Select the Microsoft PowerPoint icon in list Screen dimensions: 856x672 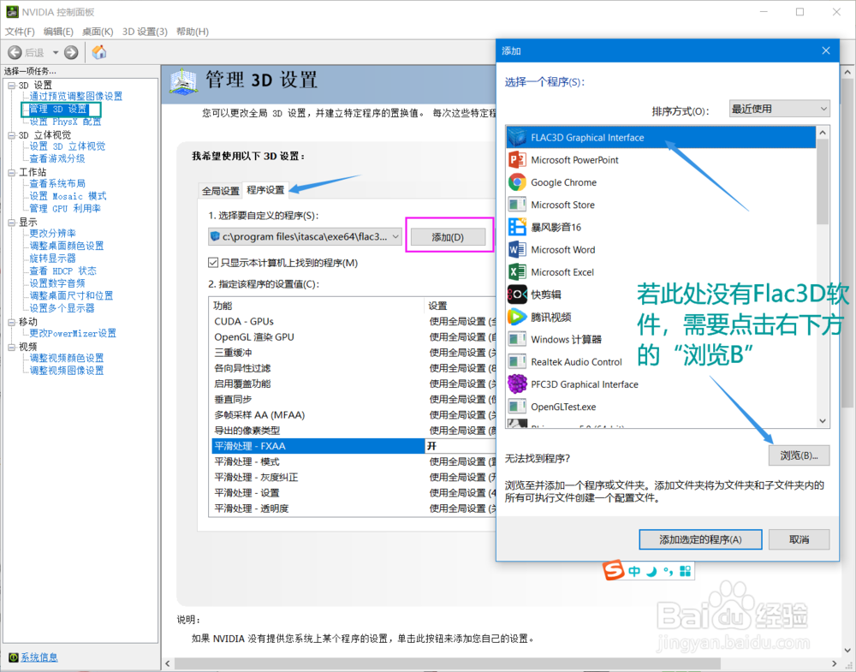[517, 160]
